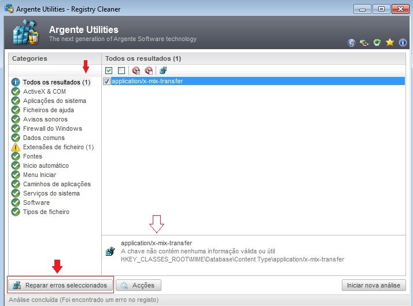Image resolution: width=413 pixels, height=306 pixels.
Task: Click green check icon beside Tipos de ficheiro
Action: coord(16,212)
